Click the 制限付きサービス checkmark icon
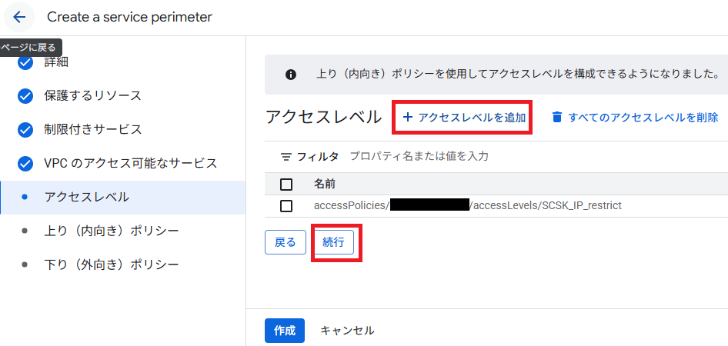Viewport: 728px width, 346px height. 25,129
